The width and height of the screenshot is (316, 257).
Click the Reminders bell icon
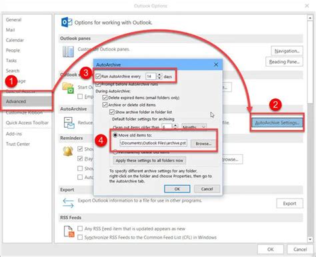68,151
